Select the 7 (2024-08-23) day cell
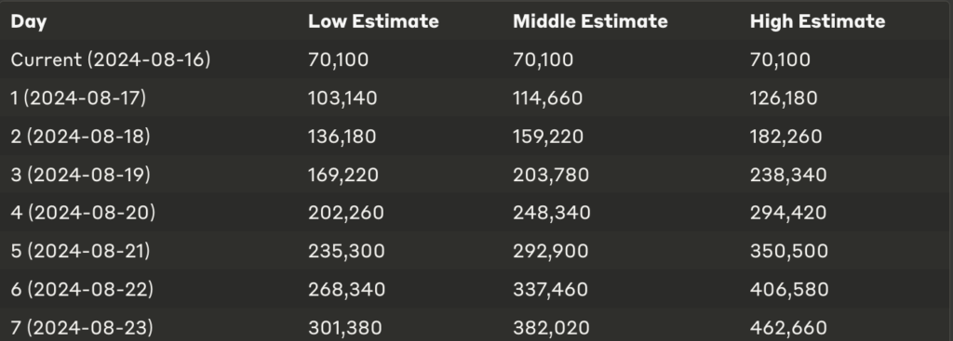The height and width of the screenshot is (341, 953). coord(82,328)
